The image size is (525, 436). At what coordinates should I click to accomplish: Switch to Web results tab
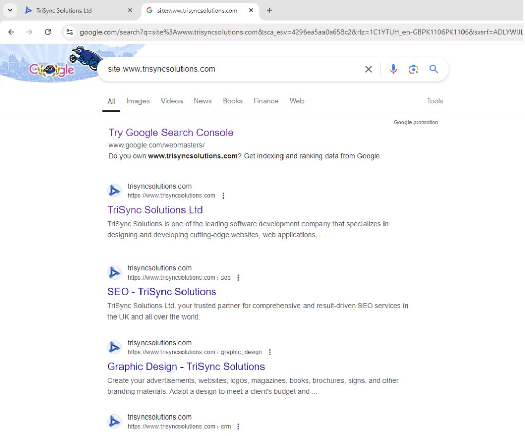[297, 101]
